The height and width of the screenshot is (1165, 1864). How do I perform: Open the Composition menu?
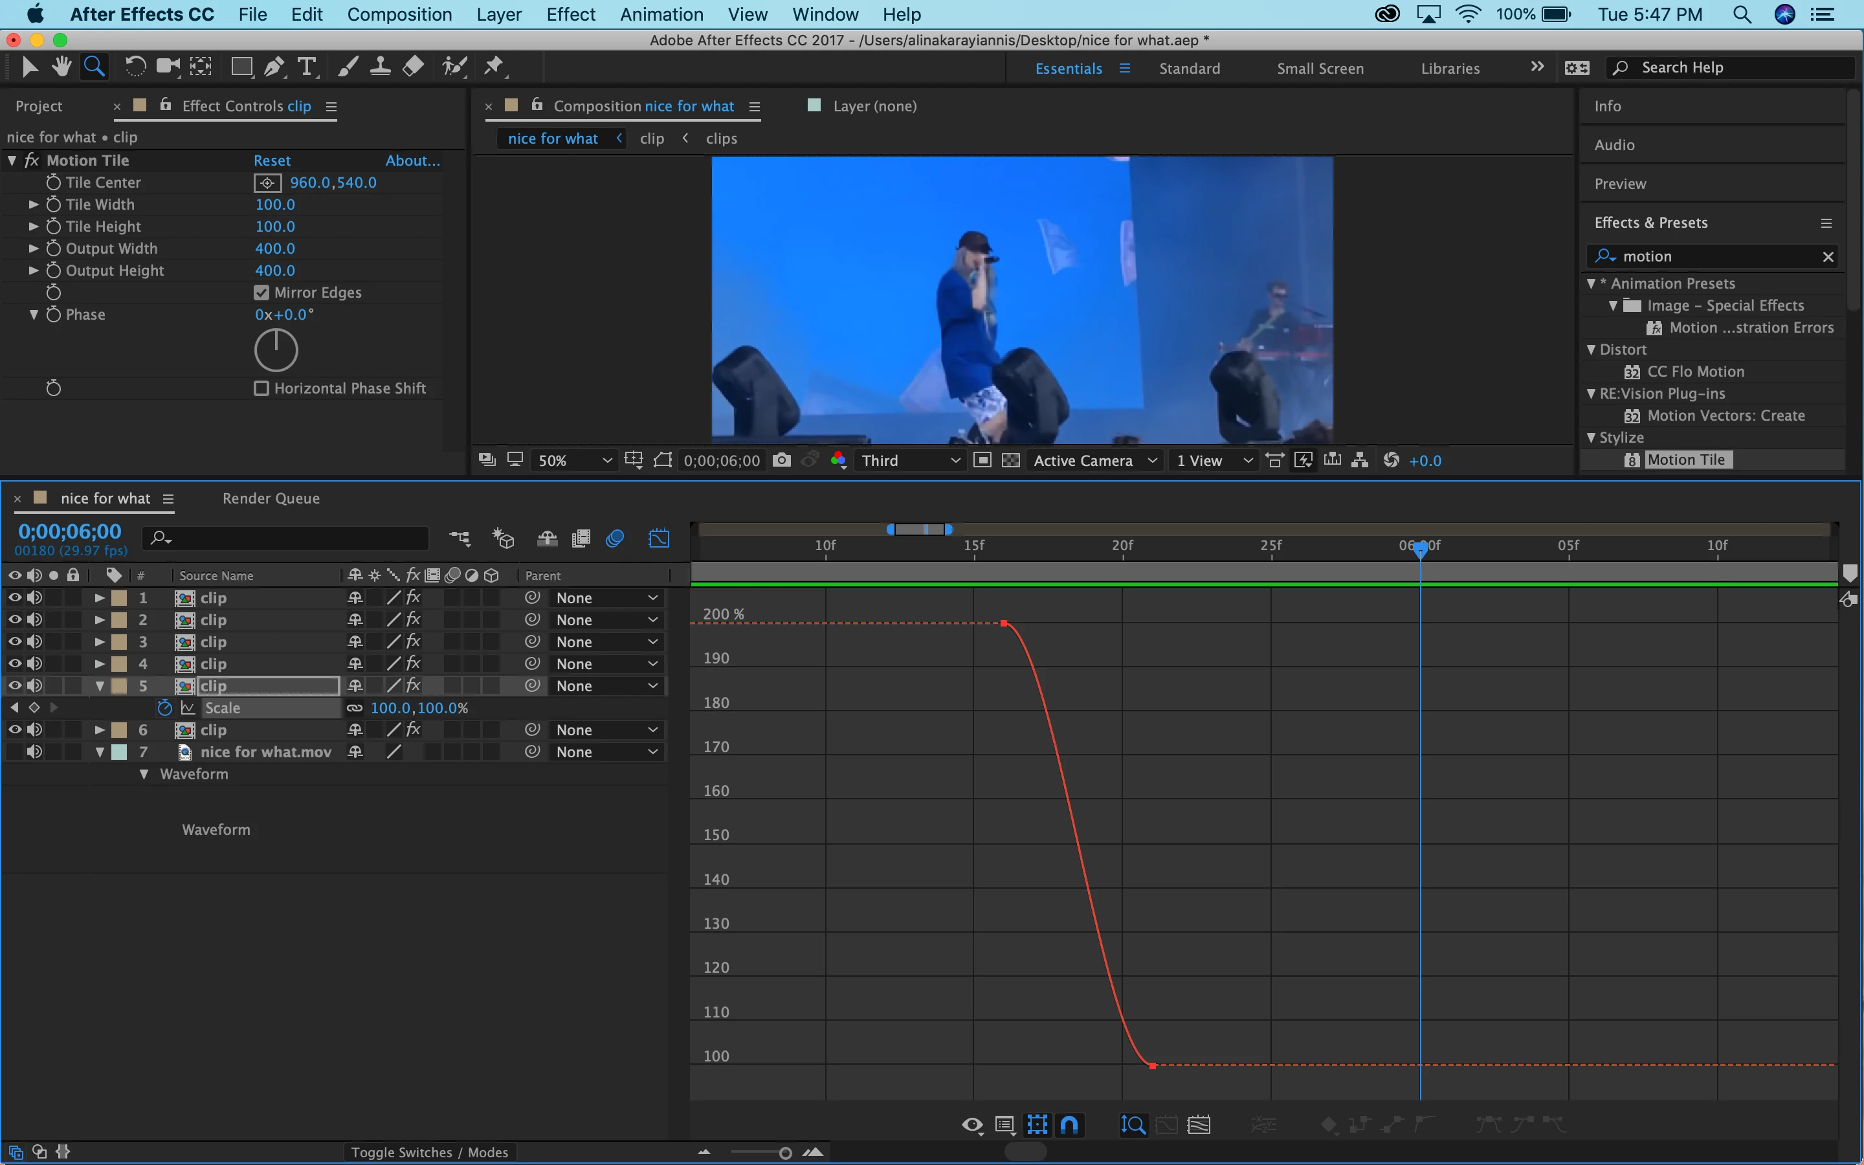click(399, 14)
